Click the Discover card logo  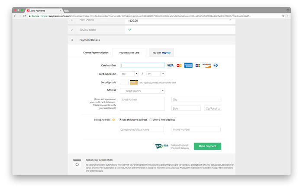(206, 66)
